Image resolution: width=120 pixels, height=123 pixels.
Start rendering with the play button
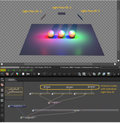point(39,74)
